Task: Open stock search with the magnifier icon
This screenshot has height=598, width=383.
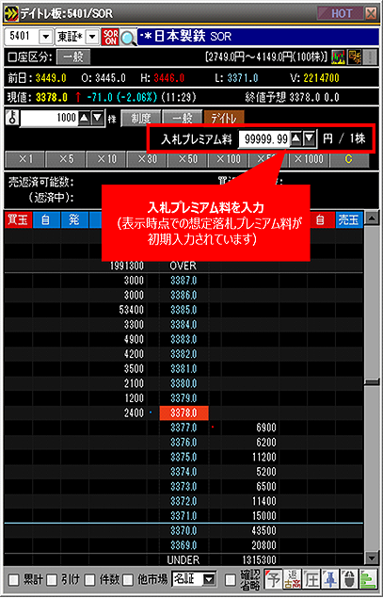Action: (x=128, y=38)
